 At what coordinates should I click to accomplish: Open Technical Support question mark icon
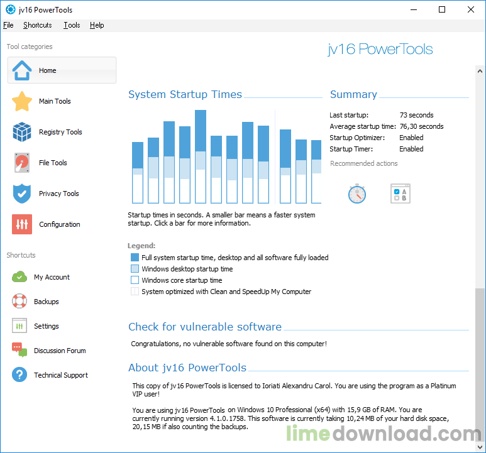point(19,374)
